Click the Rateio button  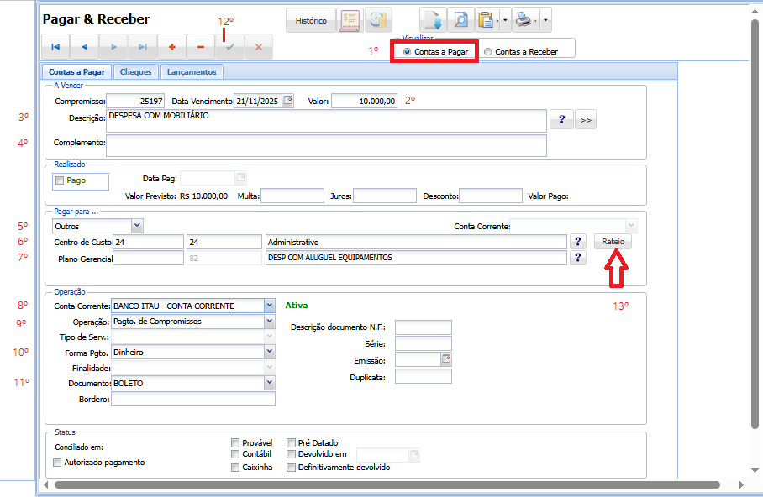(x=613, y=242)
